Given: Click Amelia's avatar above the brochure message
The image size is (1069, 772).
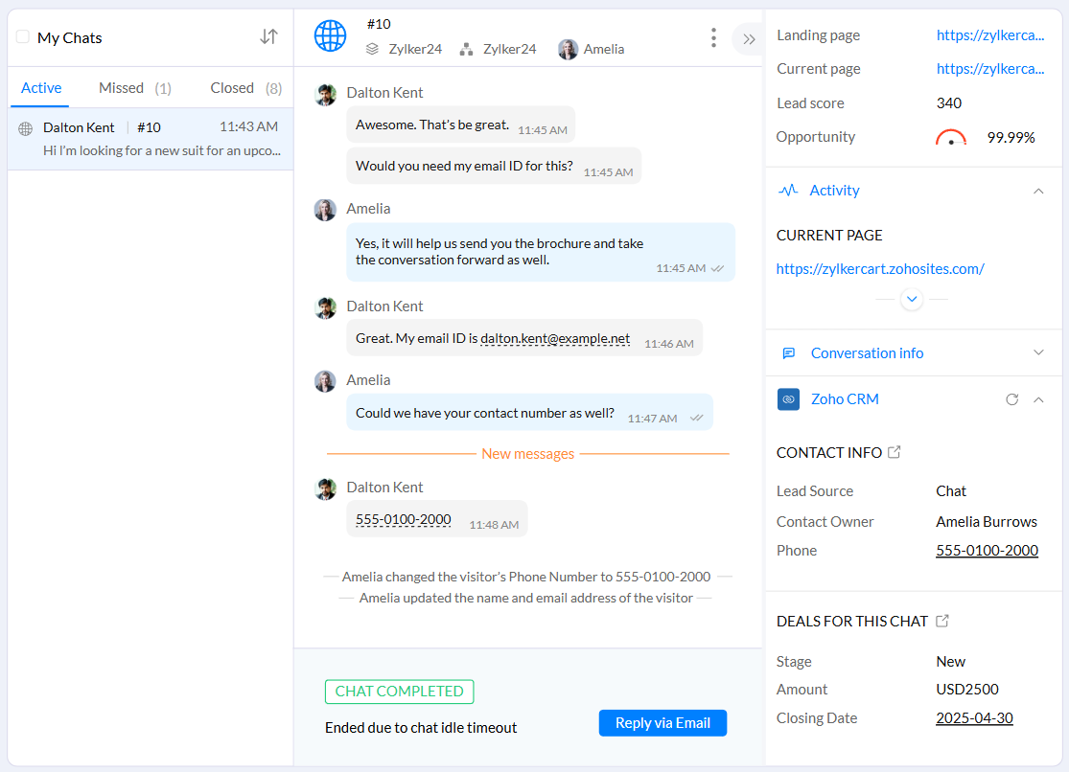Looking at the screenshot, I should [x=325, y=210].
